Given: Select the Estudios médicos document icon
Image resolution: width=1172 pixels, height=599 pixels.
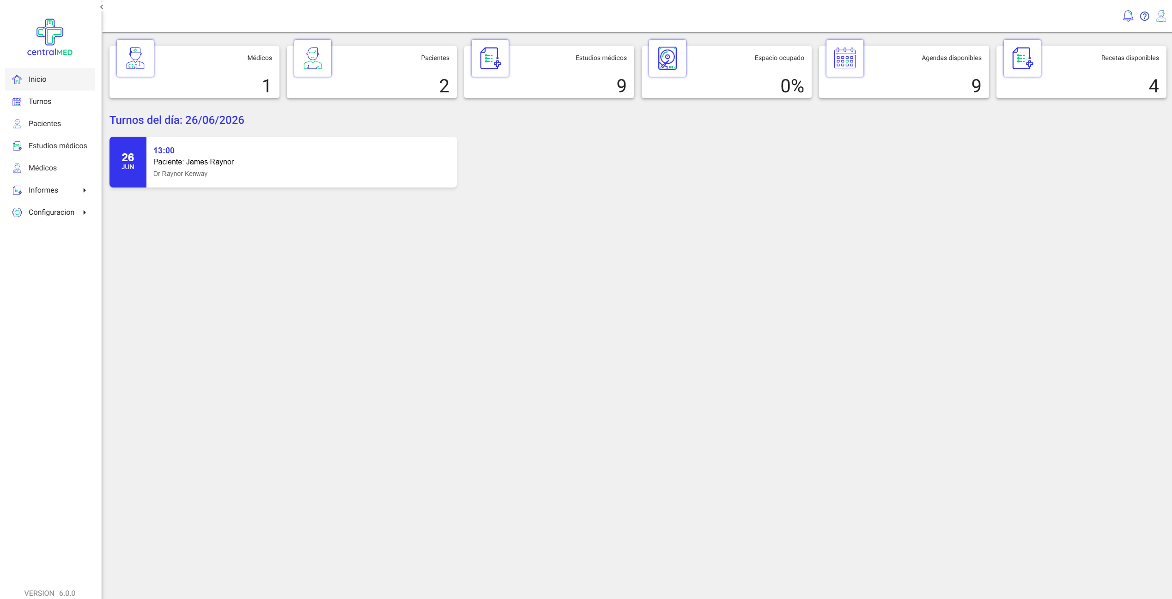Looking at the screenshot, I should point(490,58).
